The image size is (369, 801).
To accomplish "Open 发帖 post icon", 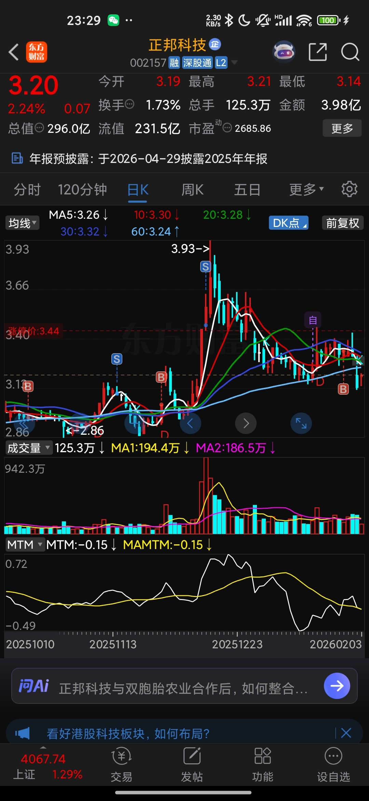I will [192, 765].
